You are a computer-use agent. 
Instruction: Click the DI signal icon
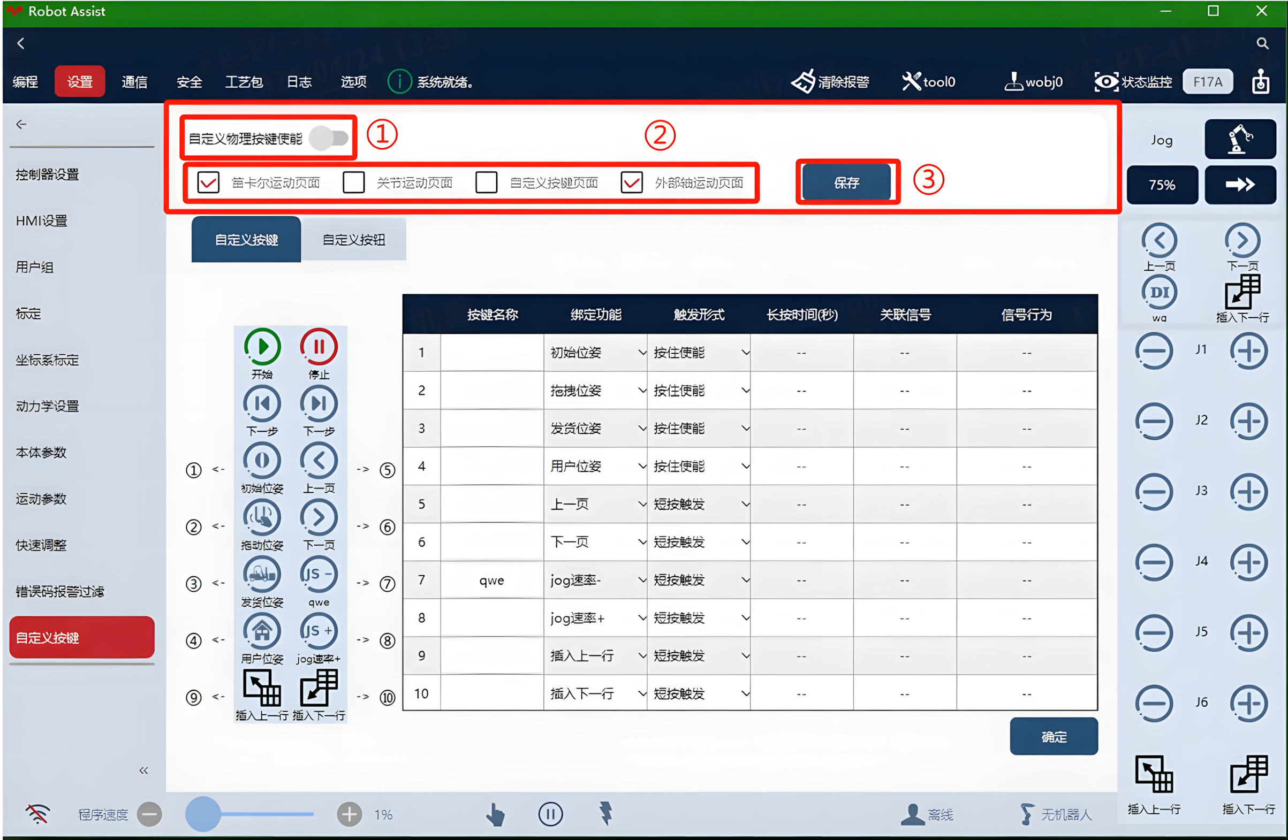[x=1159, y=293]
